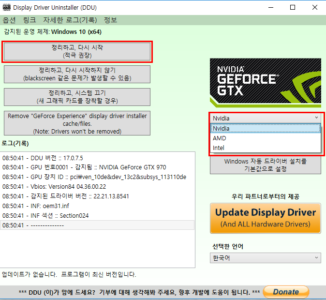Click Remove GeForce Experience installer cache button
Image resolution: width=326 pixels, height=300 pixels.
click(x=77, y=123)
